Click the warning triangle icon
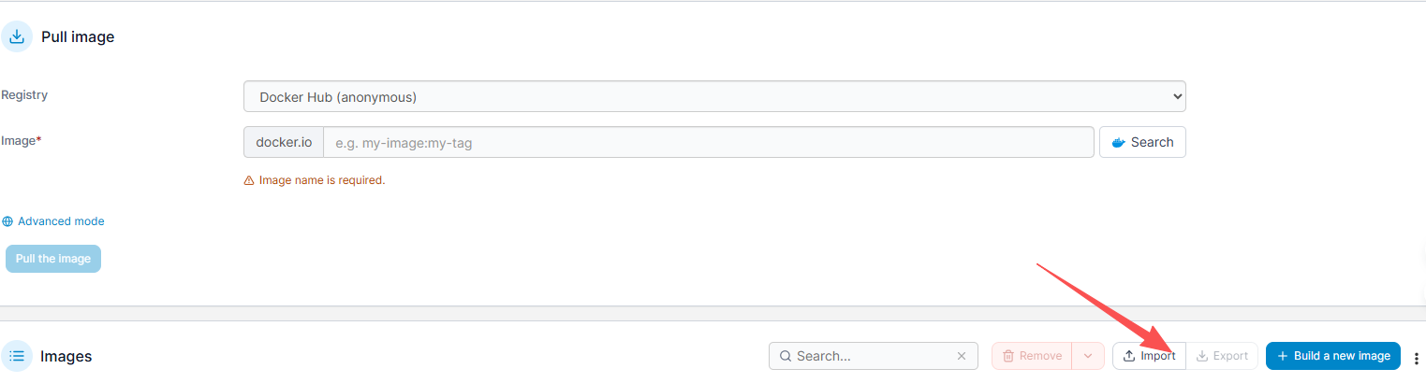Screen dimensions: 1426x383 (249, 180)
